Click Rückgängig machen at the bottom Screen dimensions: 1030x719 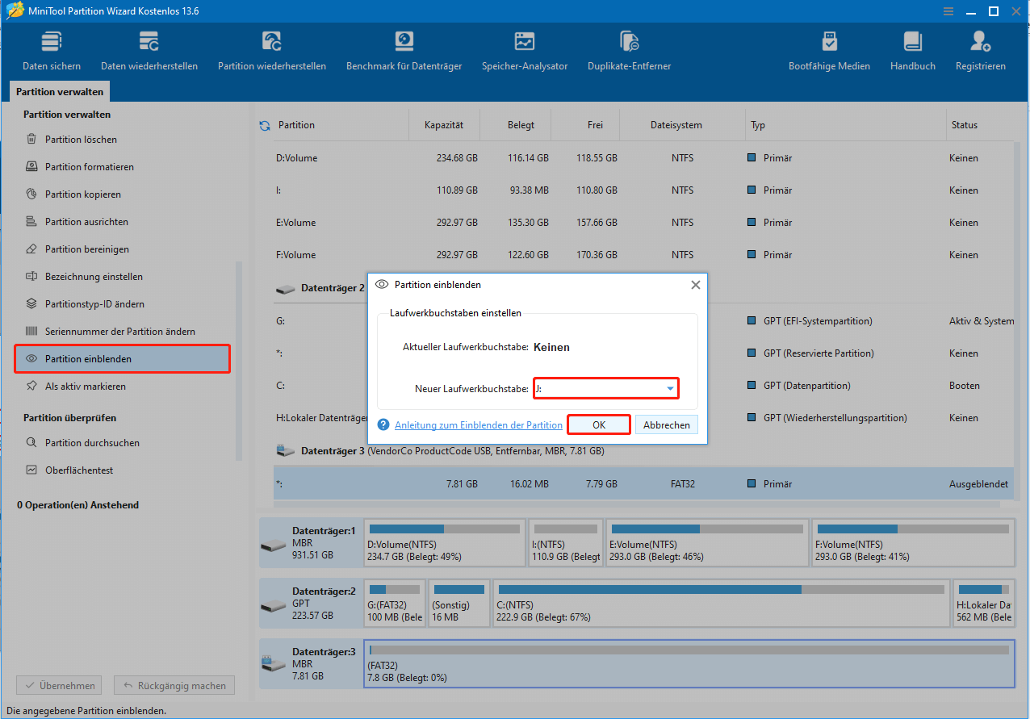point(174,685)
